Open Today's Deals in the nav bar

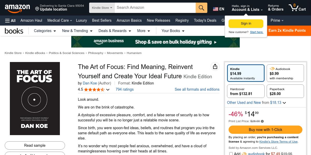coord(205,20)
